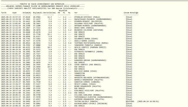Click time '13:35:50' in MAKSUTUSAGI-PAZARCIK row
Screen dimensions: 188x107
(16, 19)
